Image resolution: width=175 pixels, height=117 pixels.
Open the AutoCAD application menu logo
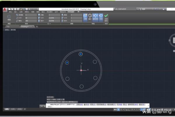coord(5,10)
